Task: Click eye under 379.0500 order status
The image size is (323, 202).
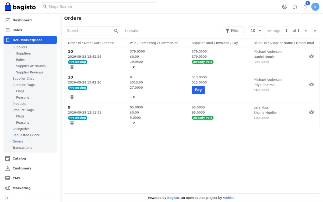Action: tap(72, 67)
